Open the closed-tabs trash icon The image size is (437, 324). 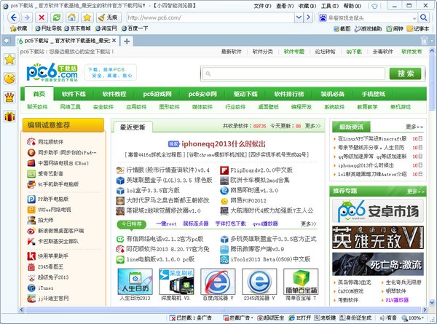tap(424, 41)
